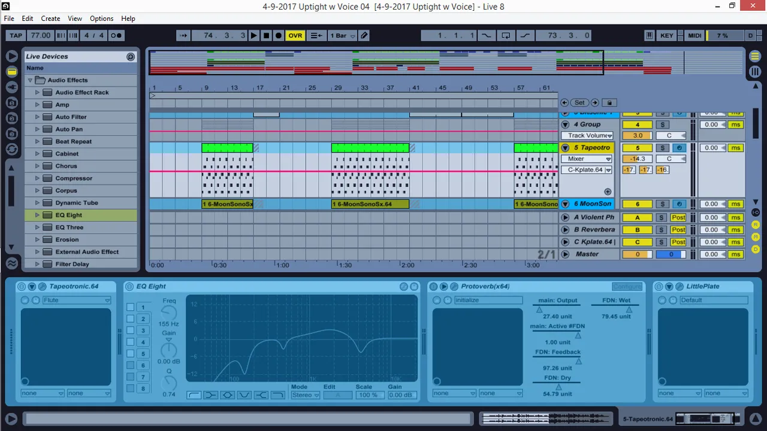Adjust the Master volume slider

(x=638, y=254)
